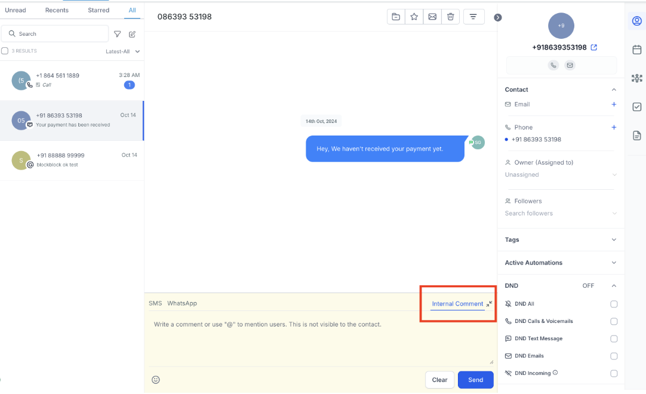The width and height of the screenshot is (646, 394).
Task: Click the Clear button
Action: tap(439, 380)
